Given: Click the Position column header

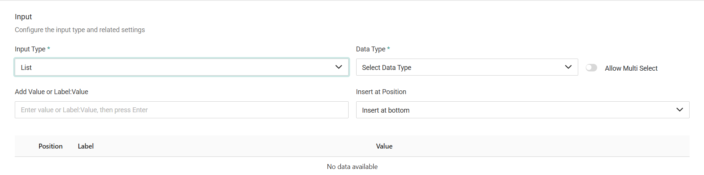Looking at the screenshot, I should [x=50, y=146].
